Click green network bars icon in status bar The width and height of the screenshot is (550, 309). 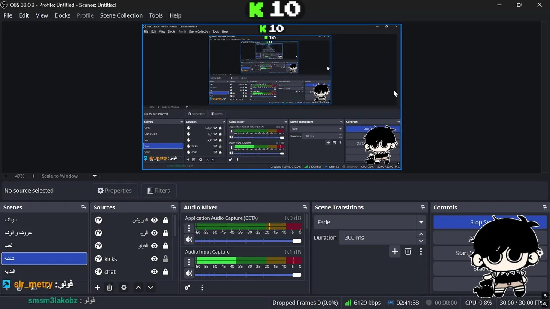tap(348, 303)
